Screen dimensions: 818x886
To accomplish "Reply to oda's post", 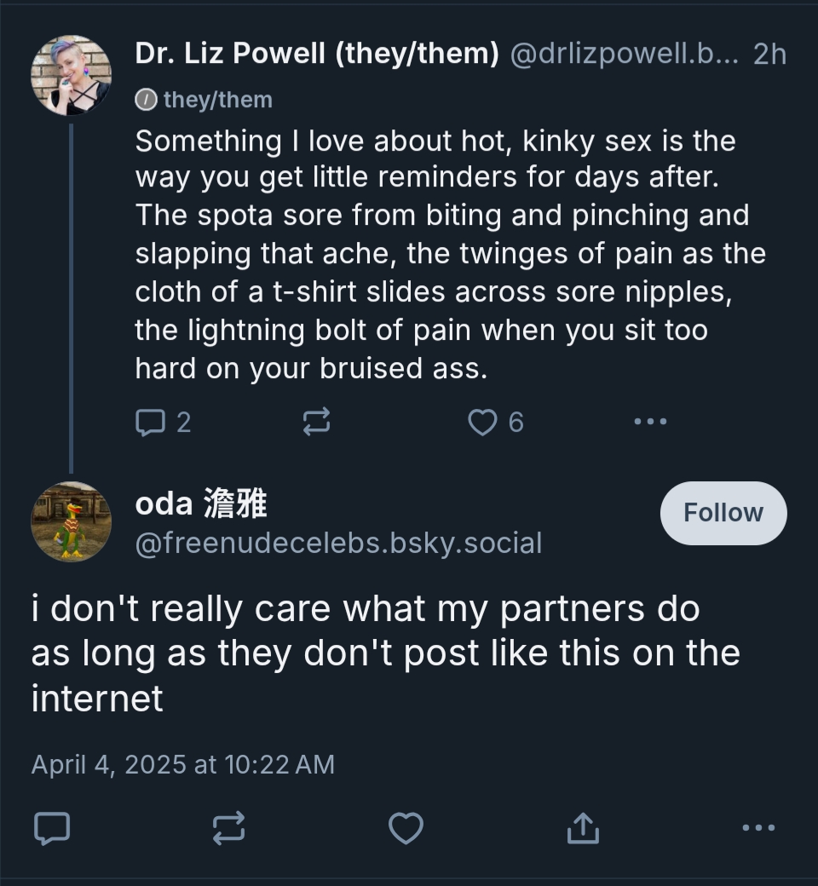I will tap(51, 827).
